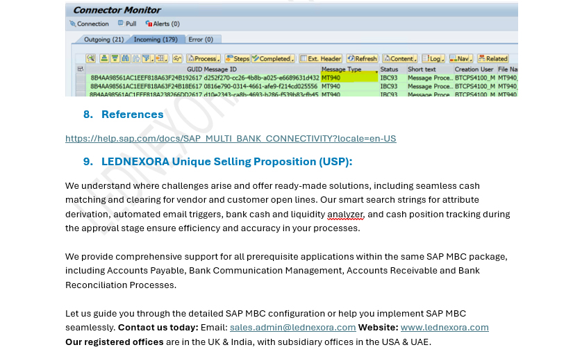Open the SAP help documentation link

click(x=231, y=139)
